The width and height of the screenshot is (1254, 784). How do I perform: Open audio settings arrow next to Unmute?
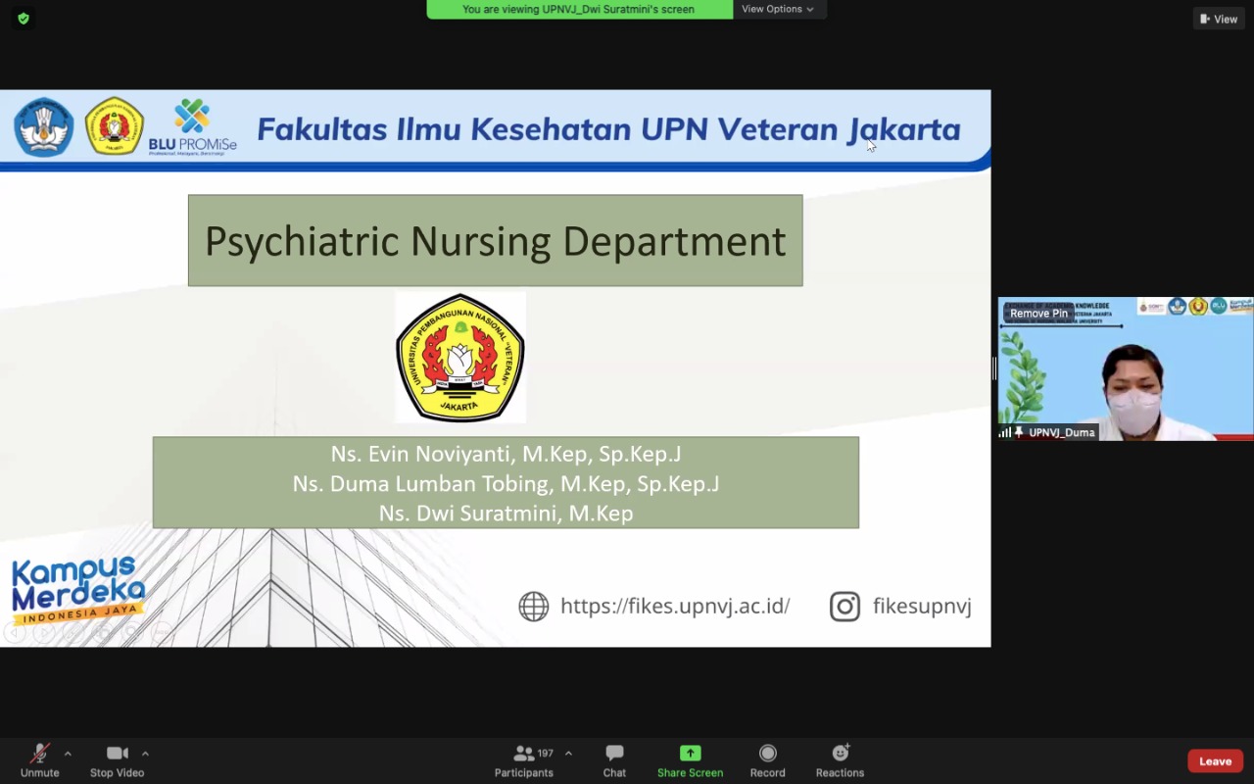68,754
